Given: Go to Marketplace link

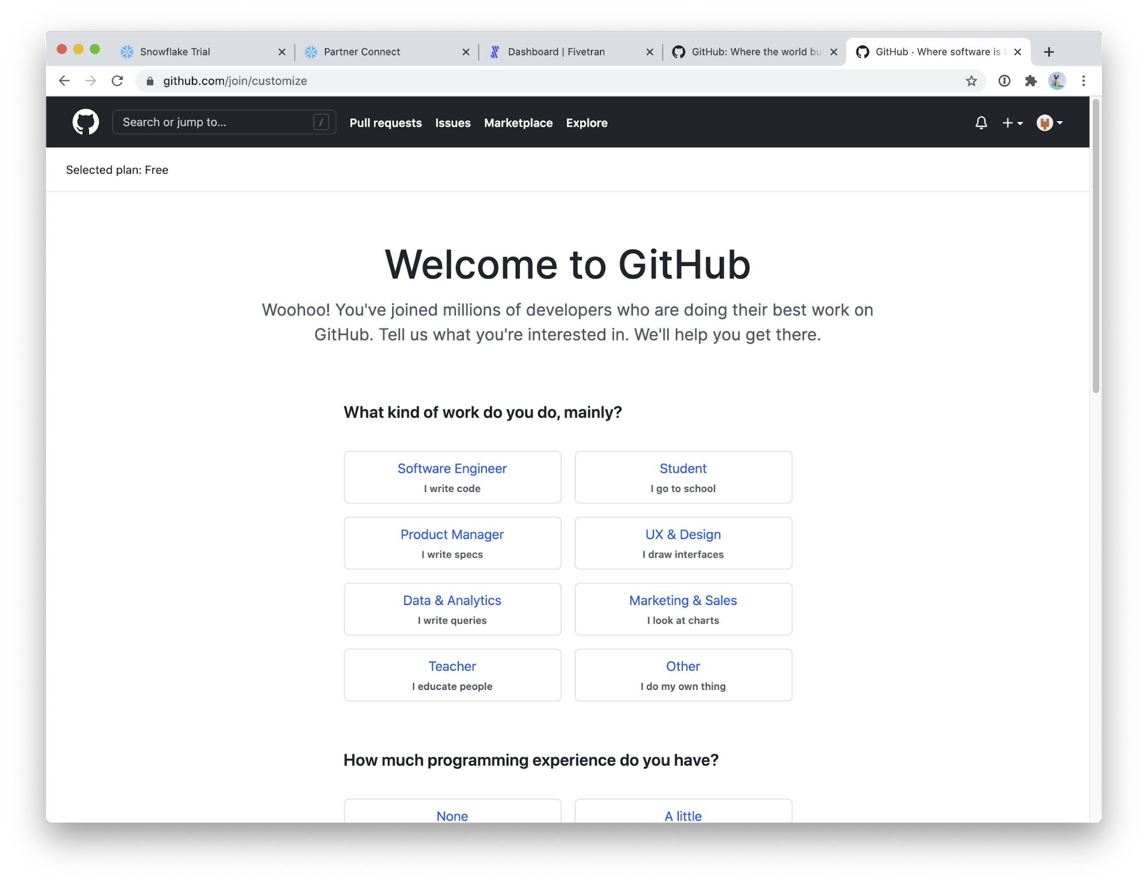Looking at the screenshot, I should pos(518,123).
